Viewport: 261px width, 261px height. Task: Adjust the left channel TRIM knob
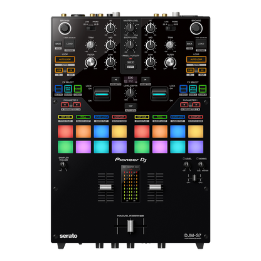click(x=90, y=45)
